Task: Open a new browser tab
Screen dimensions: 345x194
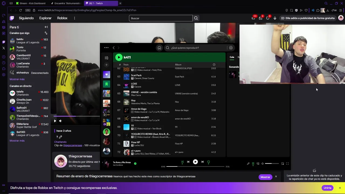Action: (120, 3)
